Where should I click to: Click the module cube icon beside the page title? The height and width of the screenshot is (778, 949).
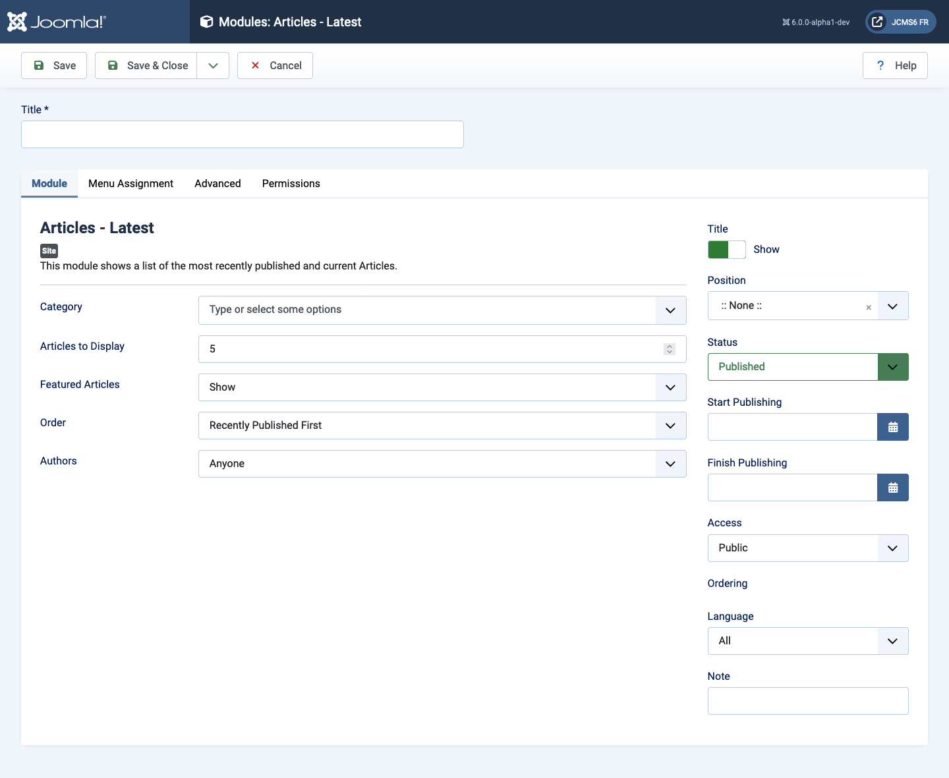pos(206,22)
